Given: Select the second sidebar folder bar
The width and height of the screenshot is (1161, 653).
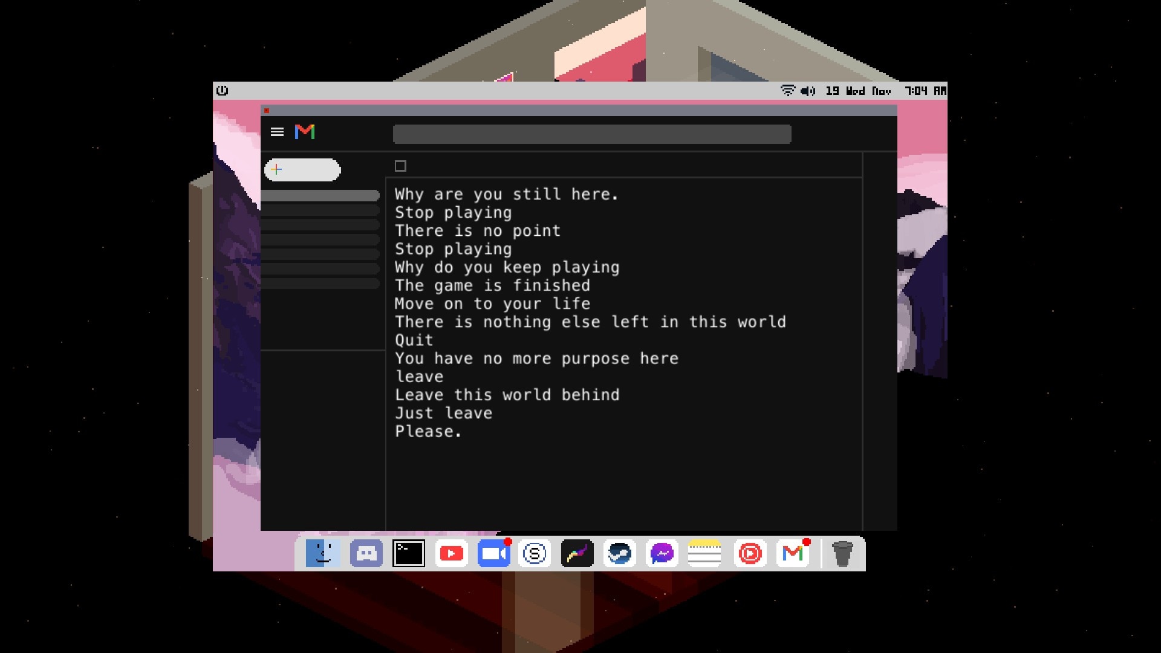Looking at the screenshot, I should coord(320,210).
